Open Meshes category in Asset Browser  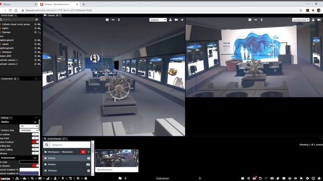[x=67, y=164]
